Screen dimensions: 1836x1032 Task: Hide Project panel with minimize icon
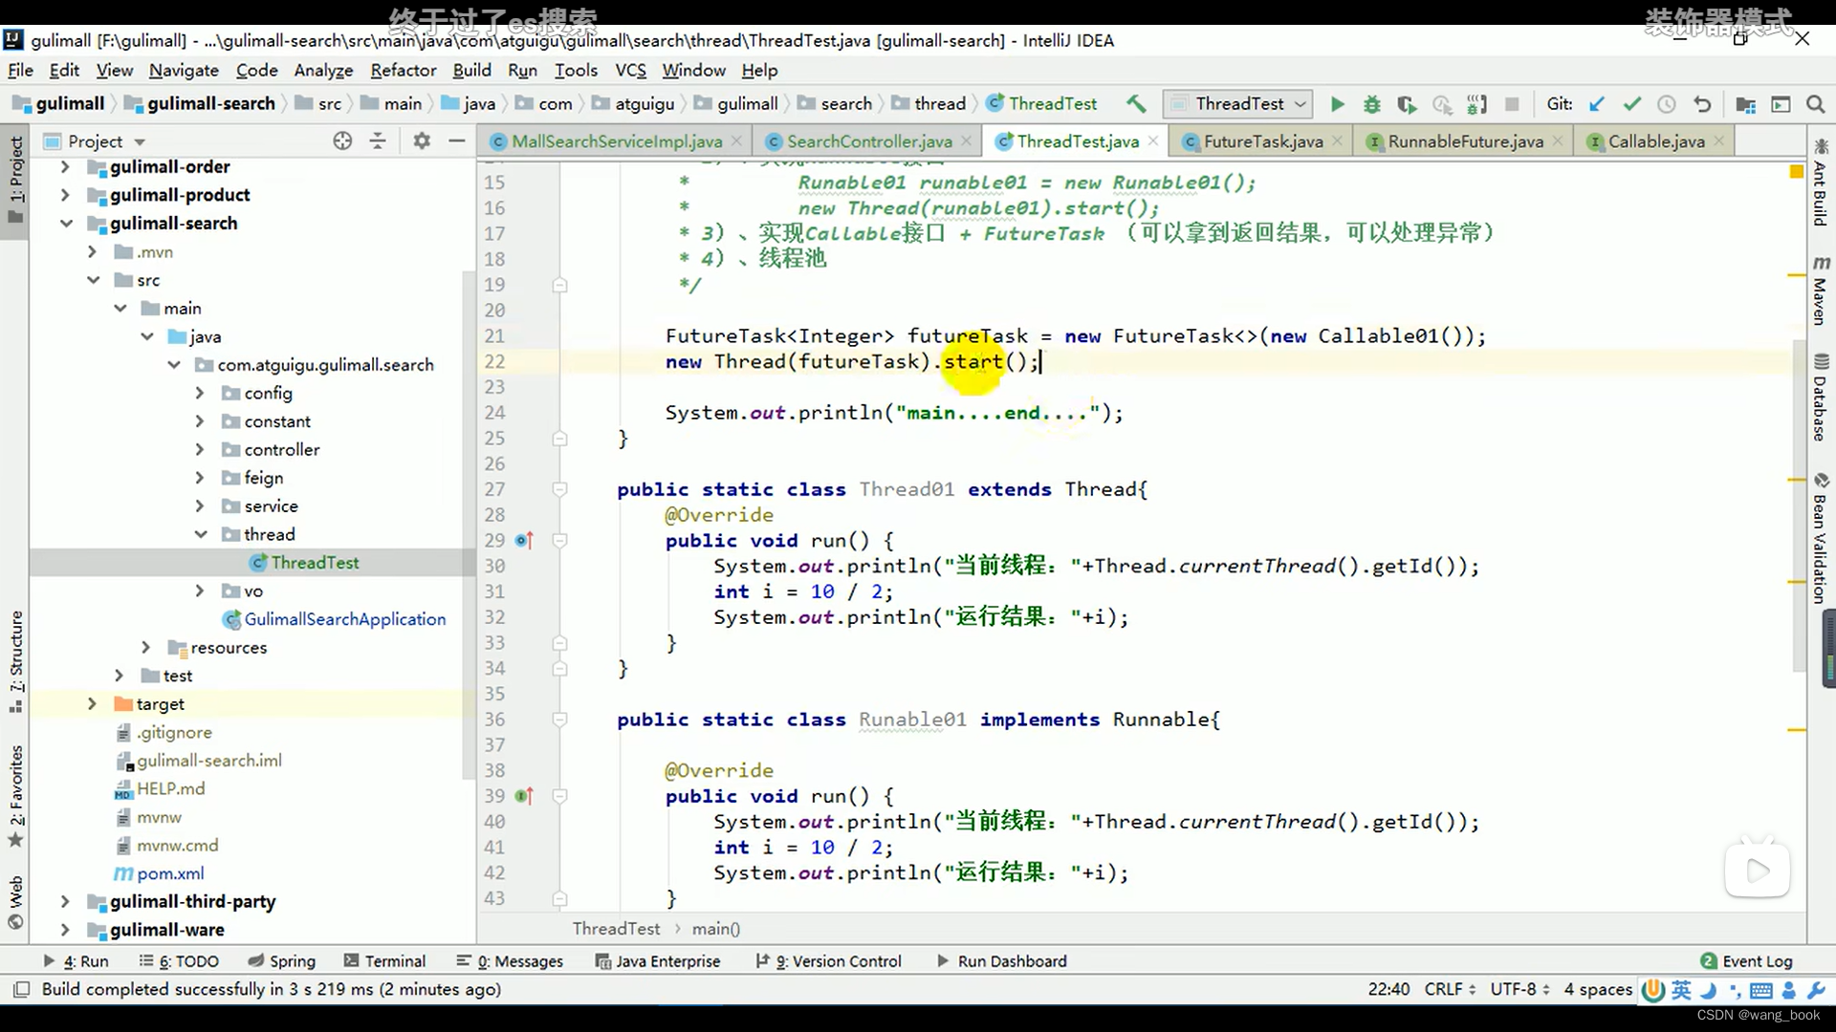[457, 141]
